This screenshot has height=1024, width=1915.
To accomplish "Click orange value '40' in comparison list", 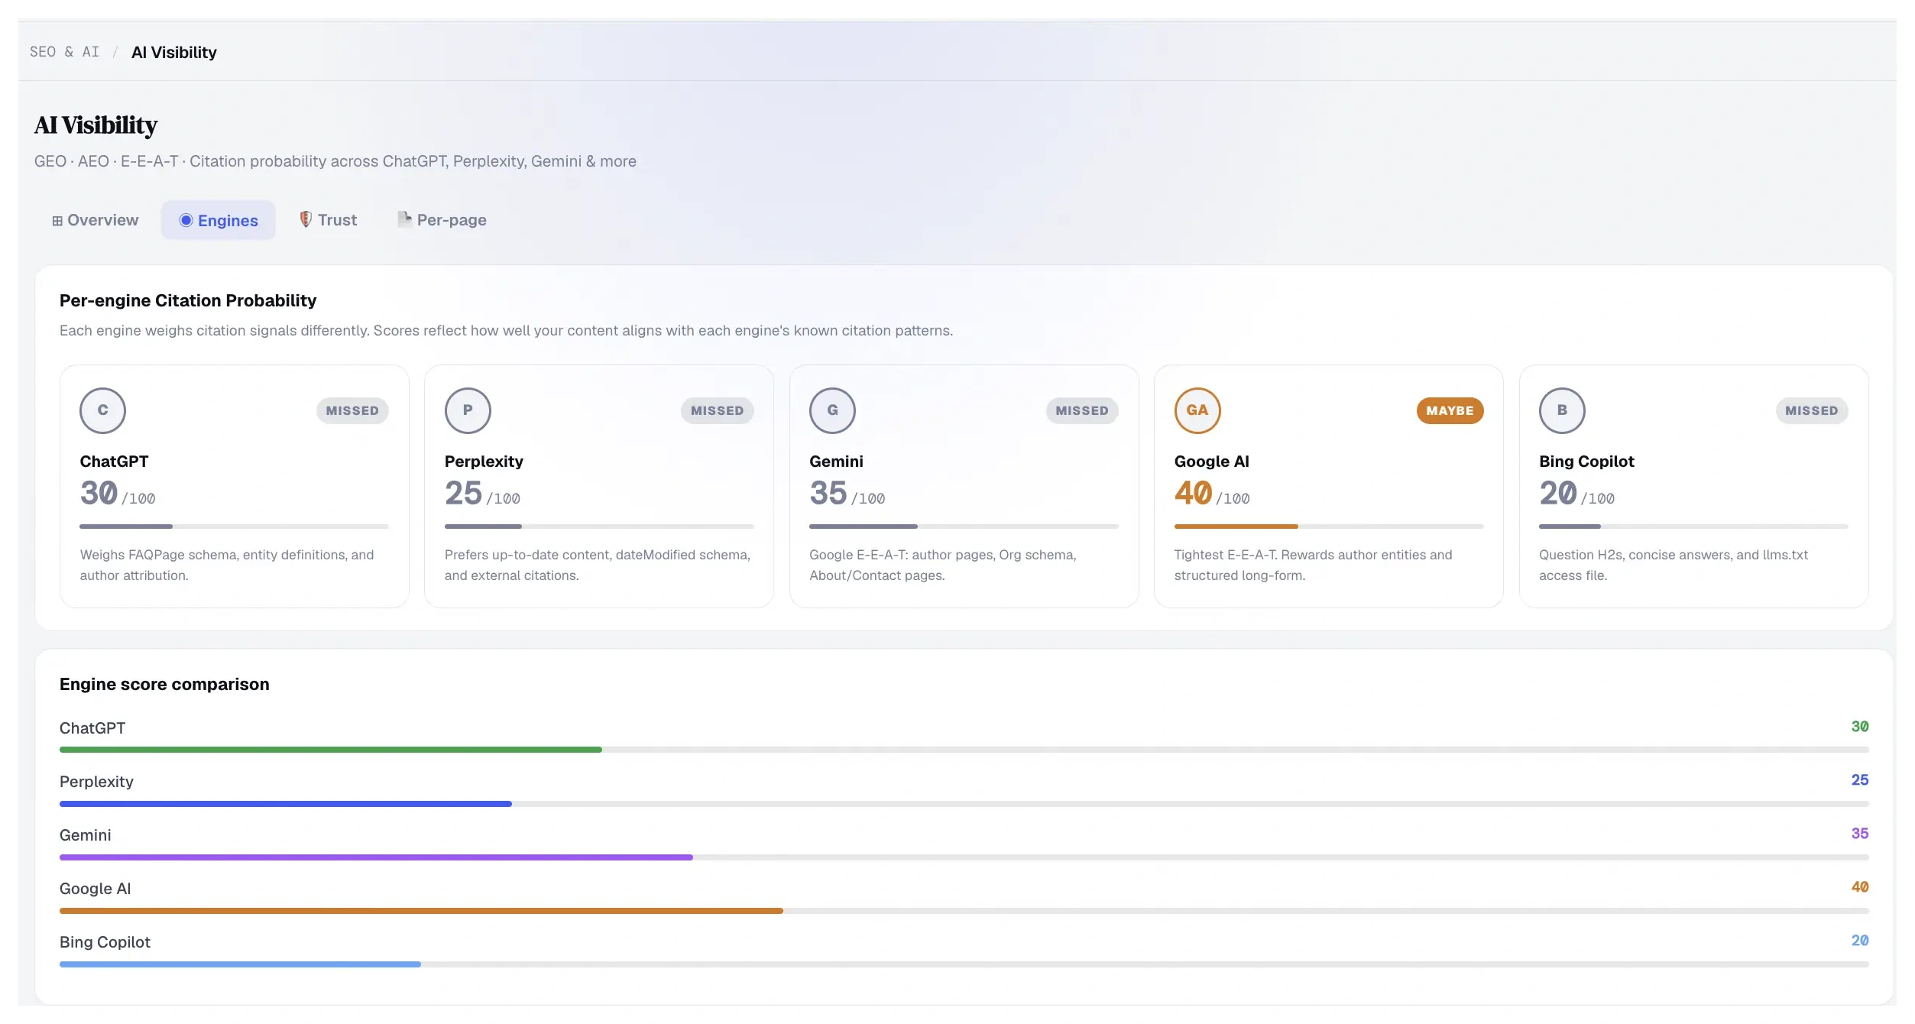I will (1860, 887).
